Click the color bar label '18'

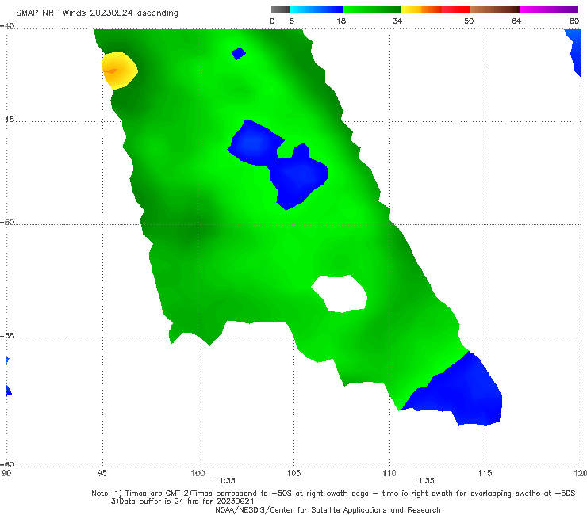coord(341,21)
